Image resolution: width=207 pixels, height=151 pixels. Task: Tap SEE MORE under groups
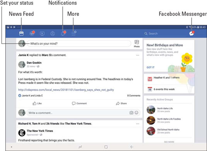pyautogui.click(x=169, y=142)
